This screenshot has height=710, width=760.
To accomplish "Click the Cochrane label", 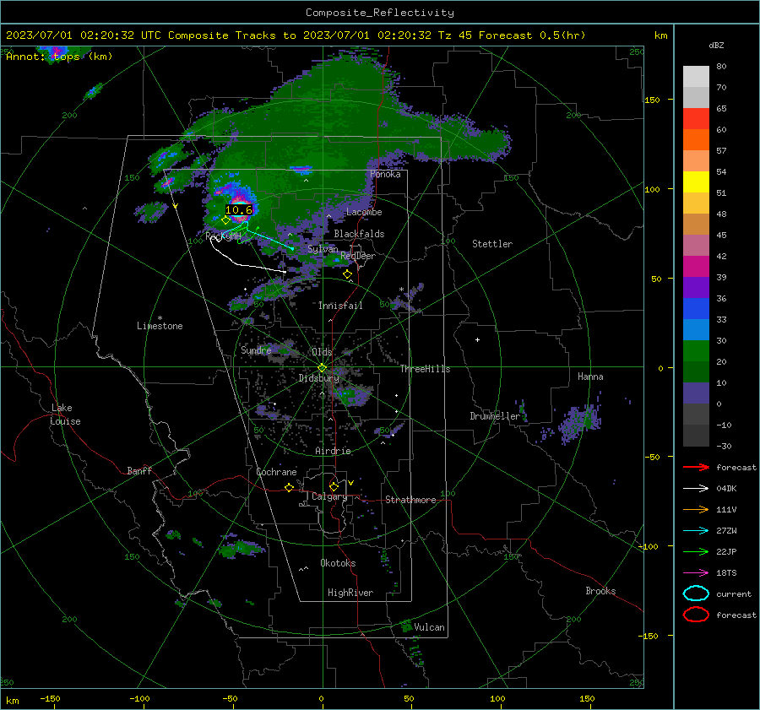I will (x=276, y=472).
